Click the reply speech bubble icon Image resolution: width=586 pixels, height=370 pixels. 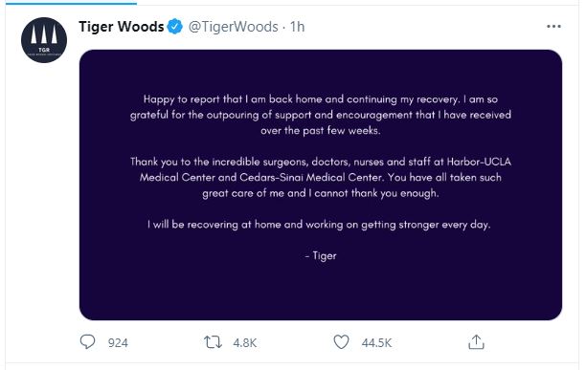point(88,341)
